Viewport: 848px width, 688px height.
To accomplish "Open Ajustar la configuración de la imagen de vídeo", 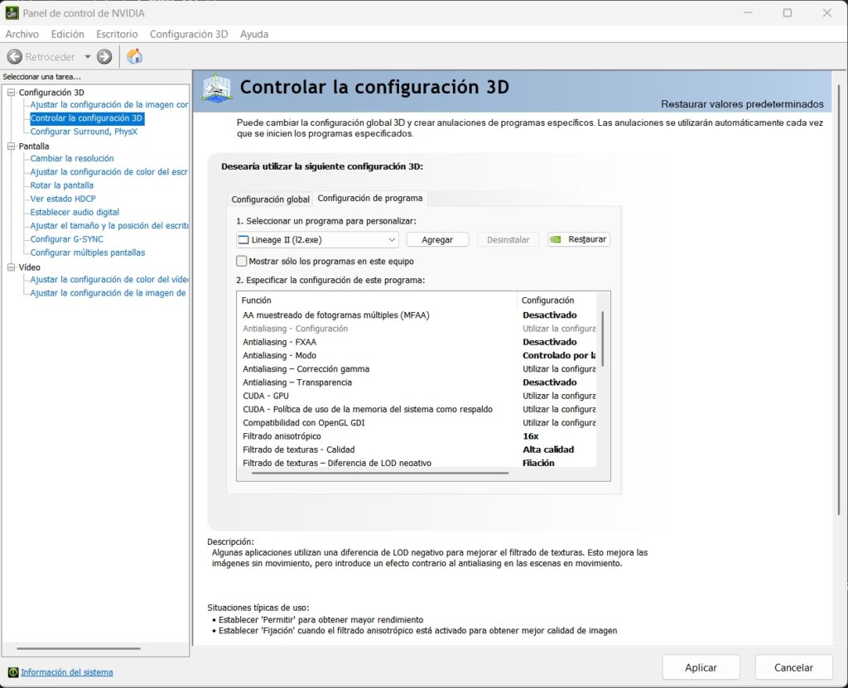I will 108,292.
